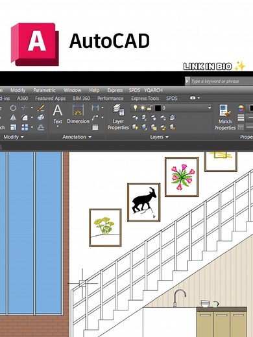Click Turn All Layers On tool
This screenshot has height=337, width=253.
pyautogui.click(x=135, y=127)
